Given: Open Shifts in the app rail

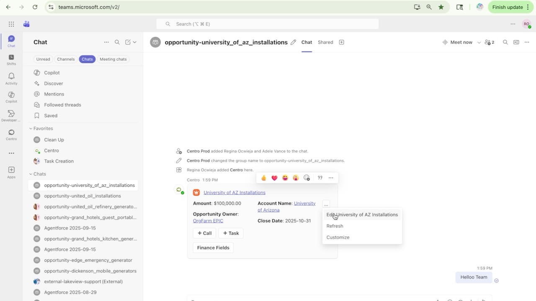Looking at the screenshot, I should [11, 60].
